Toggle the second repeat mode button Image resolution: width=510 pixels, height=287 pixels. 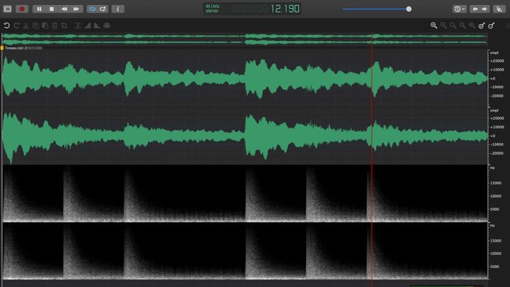click(x=103, y=9)
